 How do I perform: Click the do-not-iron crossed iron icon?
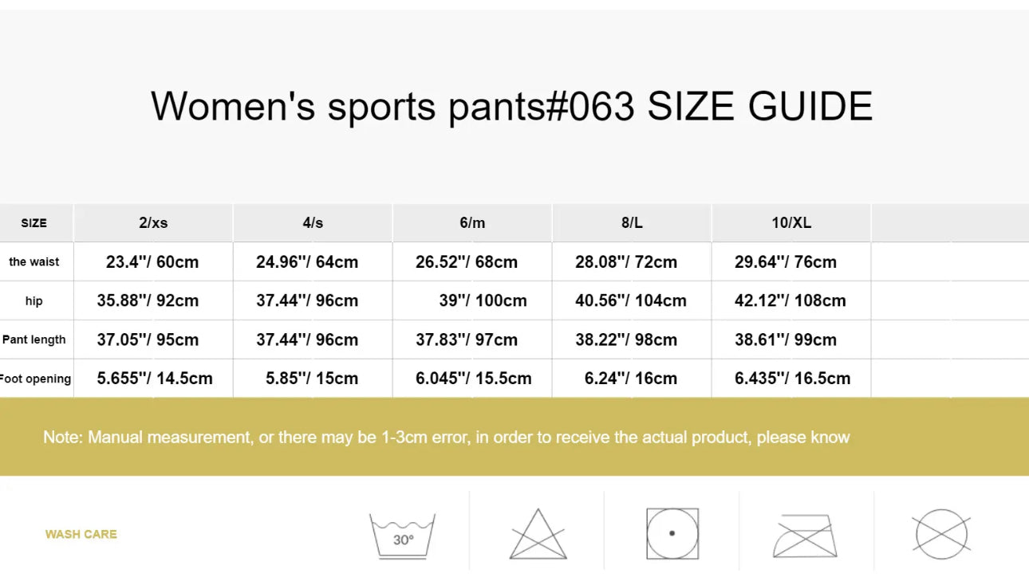pyautogui.click(x=806, y=535)
